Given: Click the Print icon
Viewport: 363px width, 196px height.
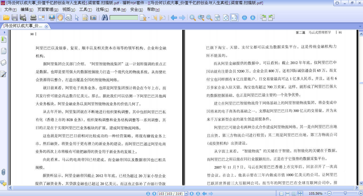Looking at the screenshot, I should pos(33,18).
